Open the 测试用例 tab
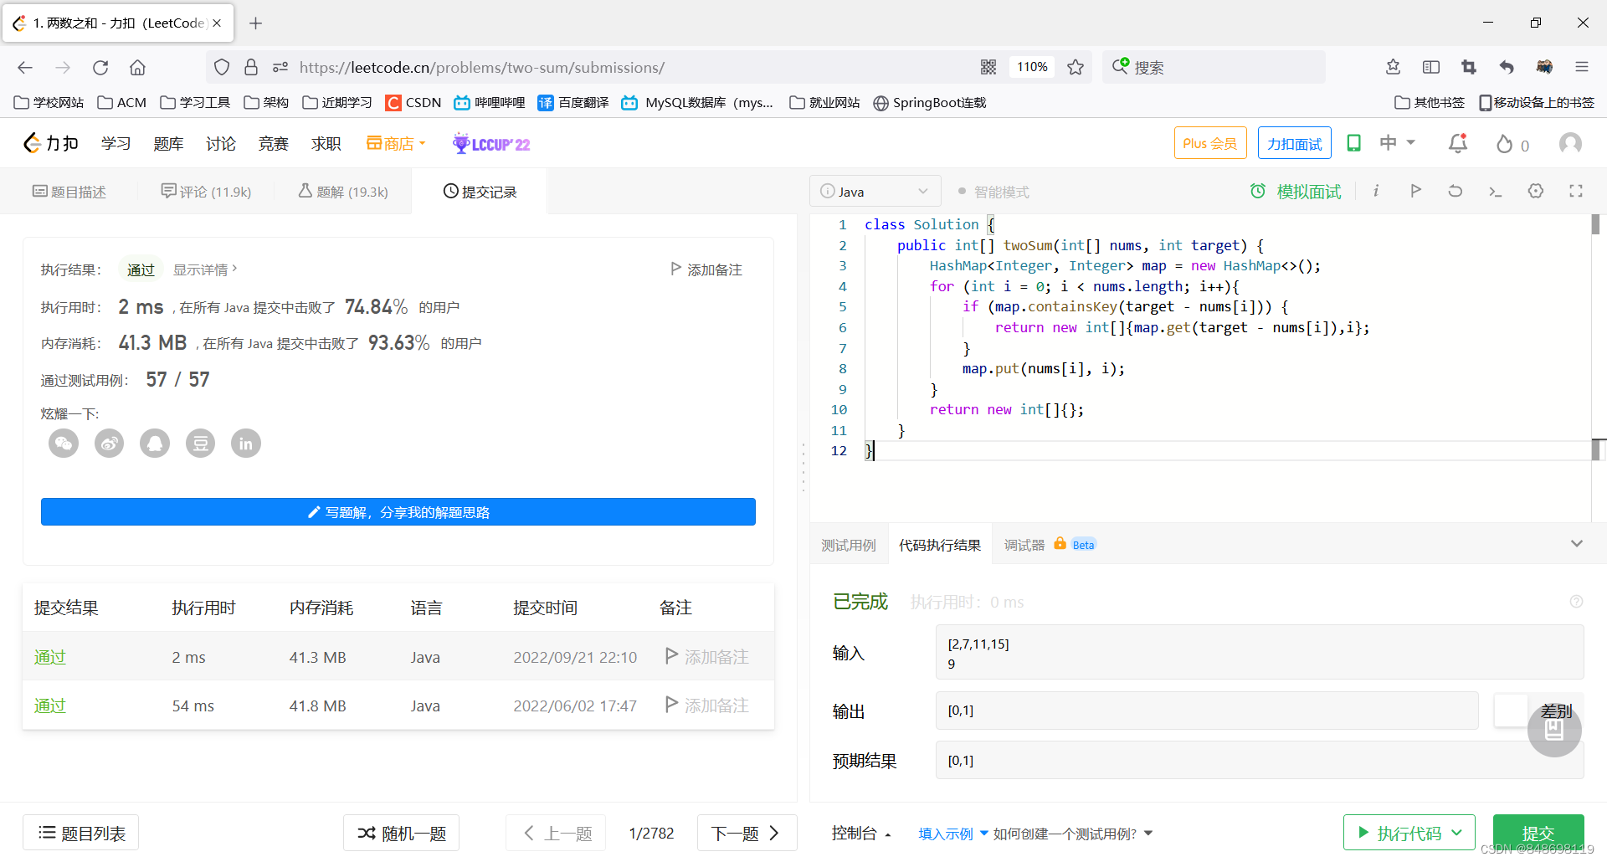 click(848, 545)
